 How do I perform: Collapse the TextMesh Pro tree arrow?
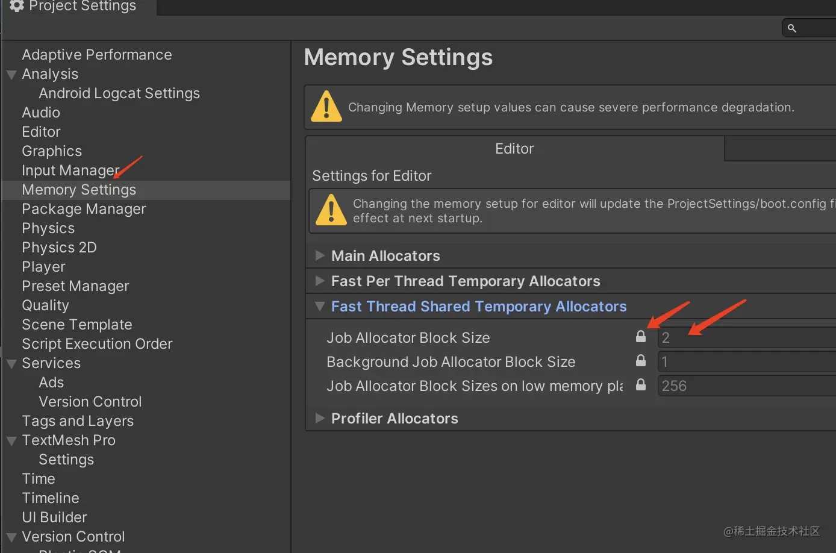11,441
